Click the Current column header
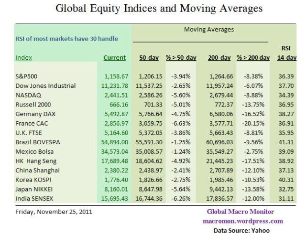The image size is (306, 235). (114, 58)
